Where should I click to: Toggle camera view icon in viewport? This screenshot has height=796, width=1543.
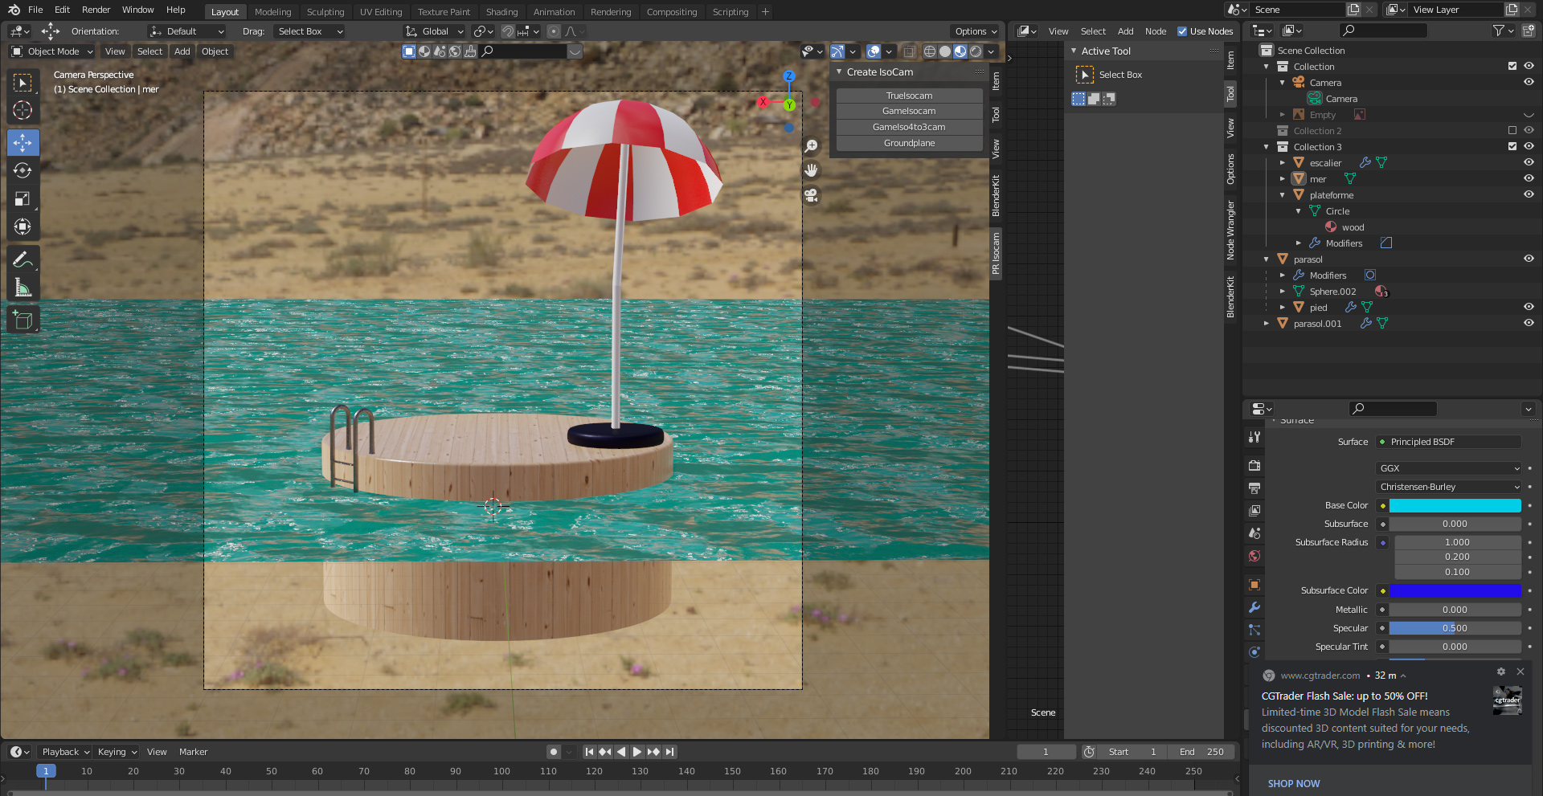812,196
